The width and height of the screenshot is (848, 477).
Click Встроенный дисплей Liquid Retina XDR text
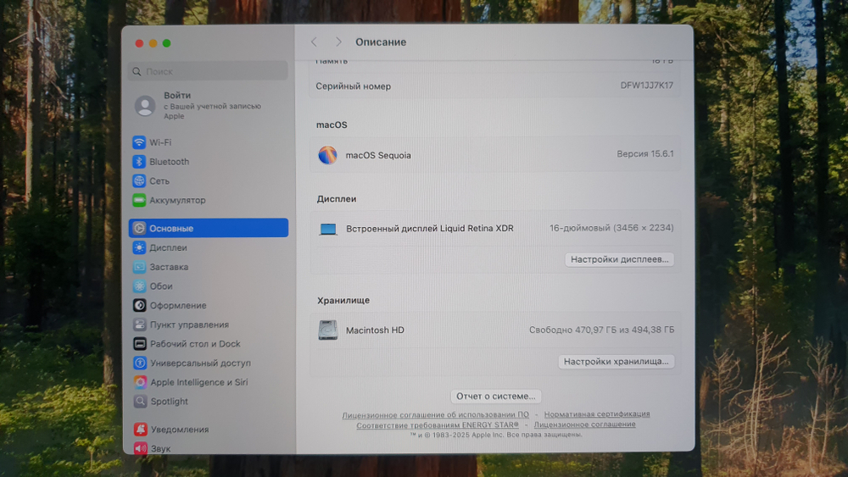[x=430, y=229]
